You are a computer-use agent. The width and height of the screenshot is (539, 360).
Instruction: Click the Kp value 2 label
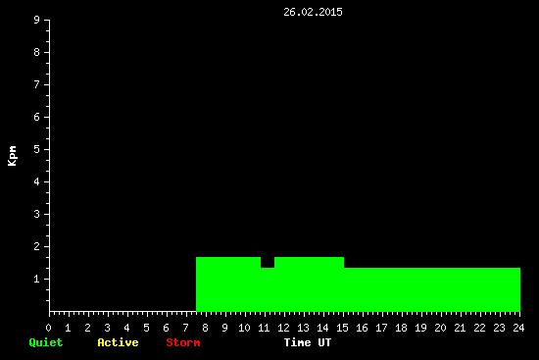tap(37, 246)
